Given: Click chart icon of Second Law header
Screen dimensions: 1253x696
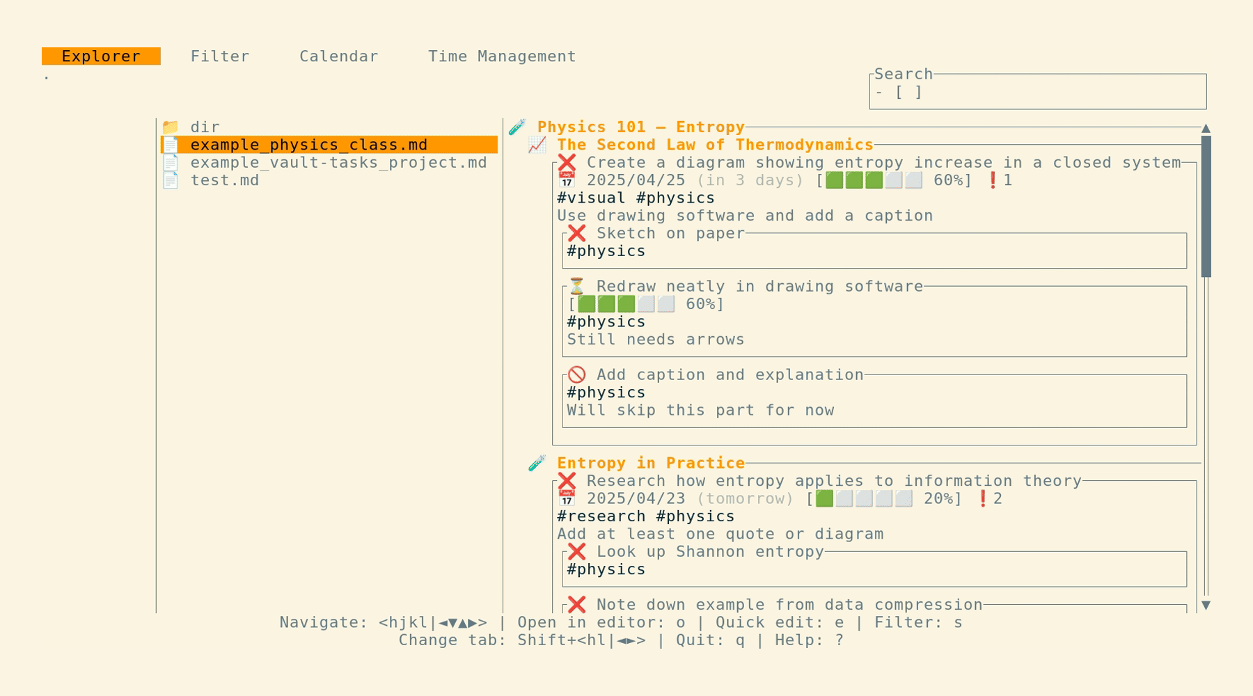Looking at the screenshot, I should [537, 145].
